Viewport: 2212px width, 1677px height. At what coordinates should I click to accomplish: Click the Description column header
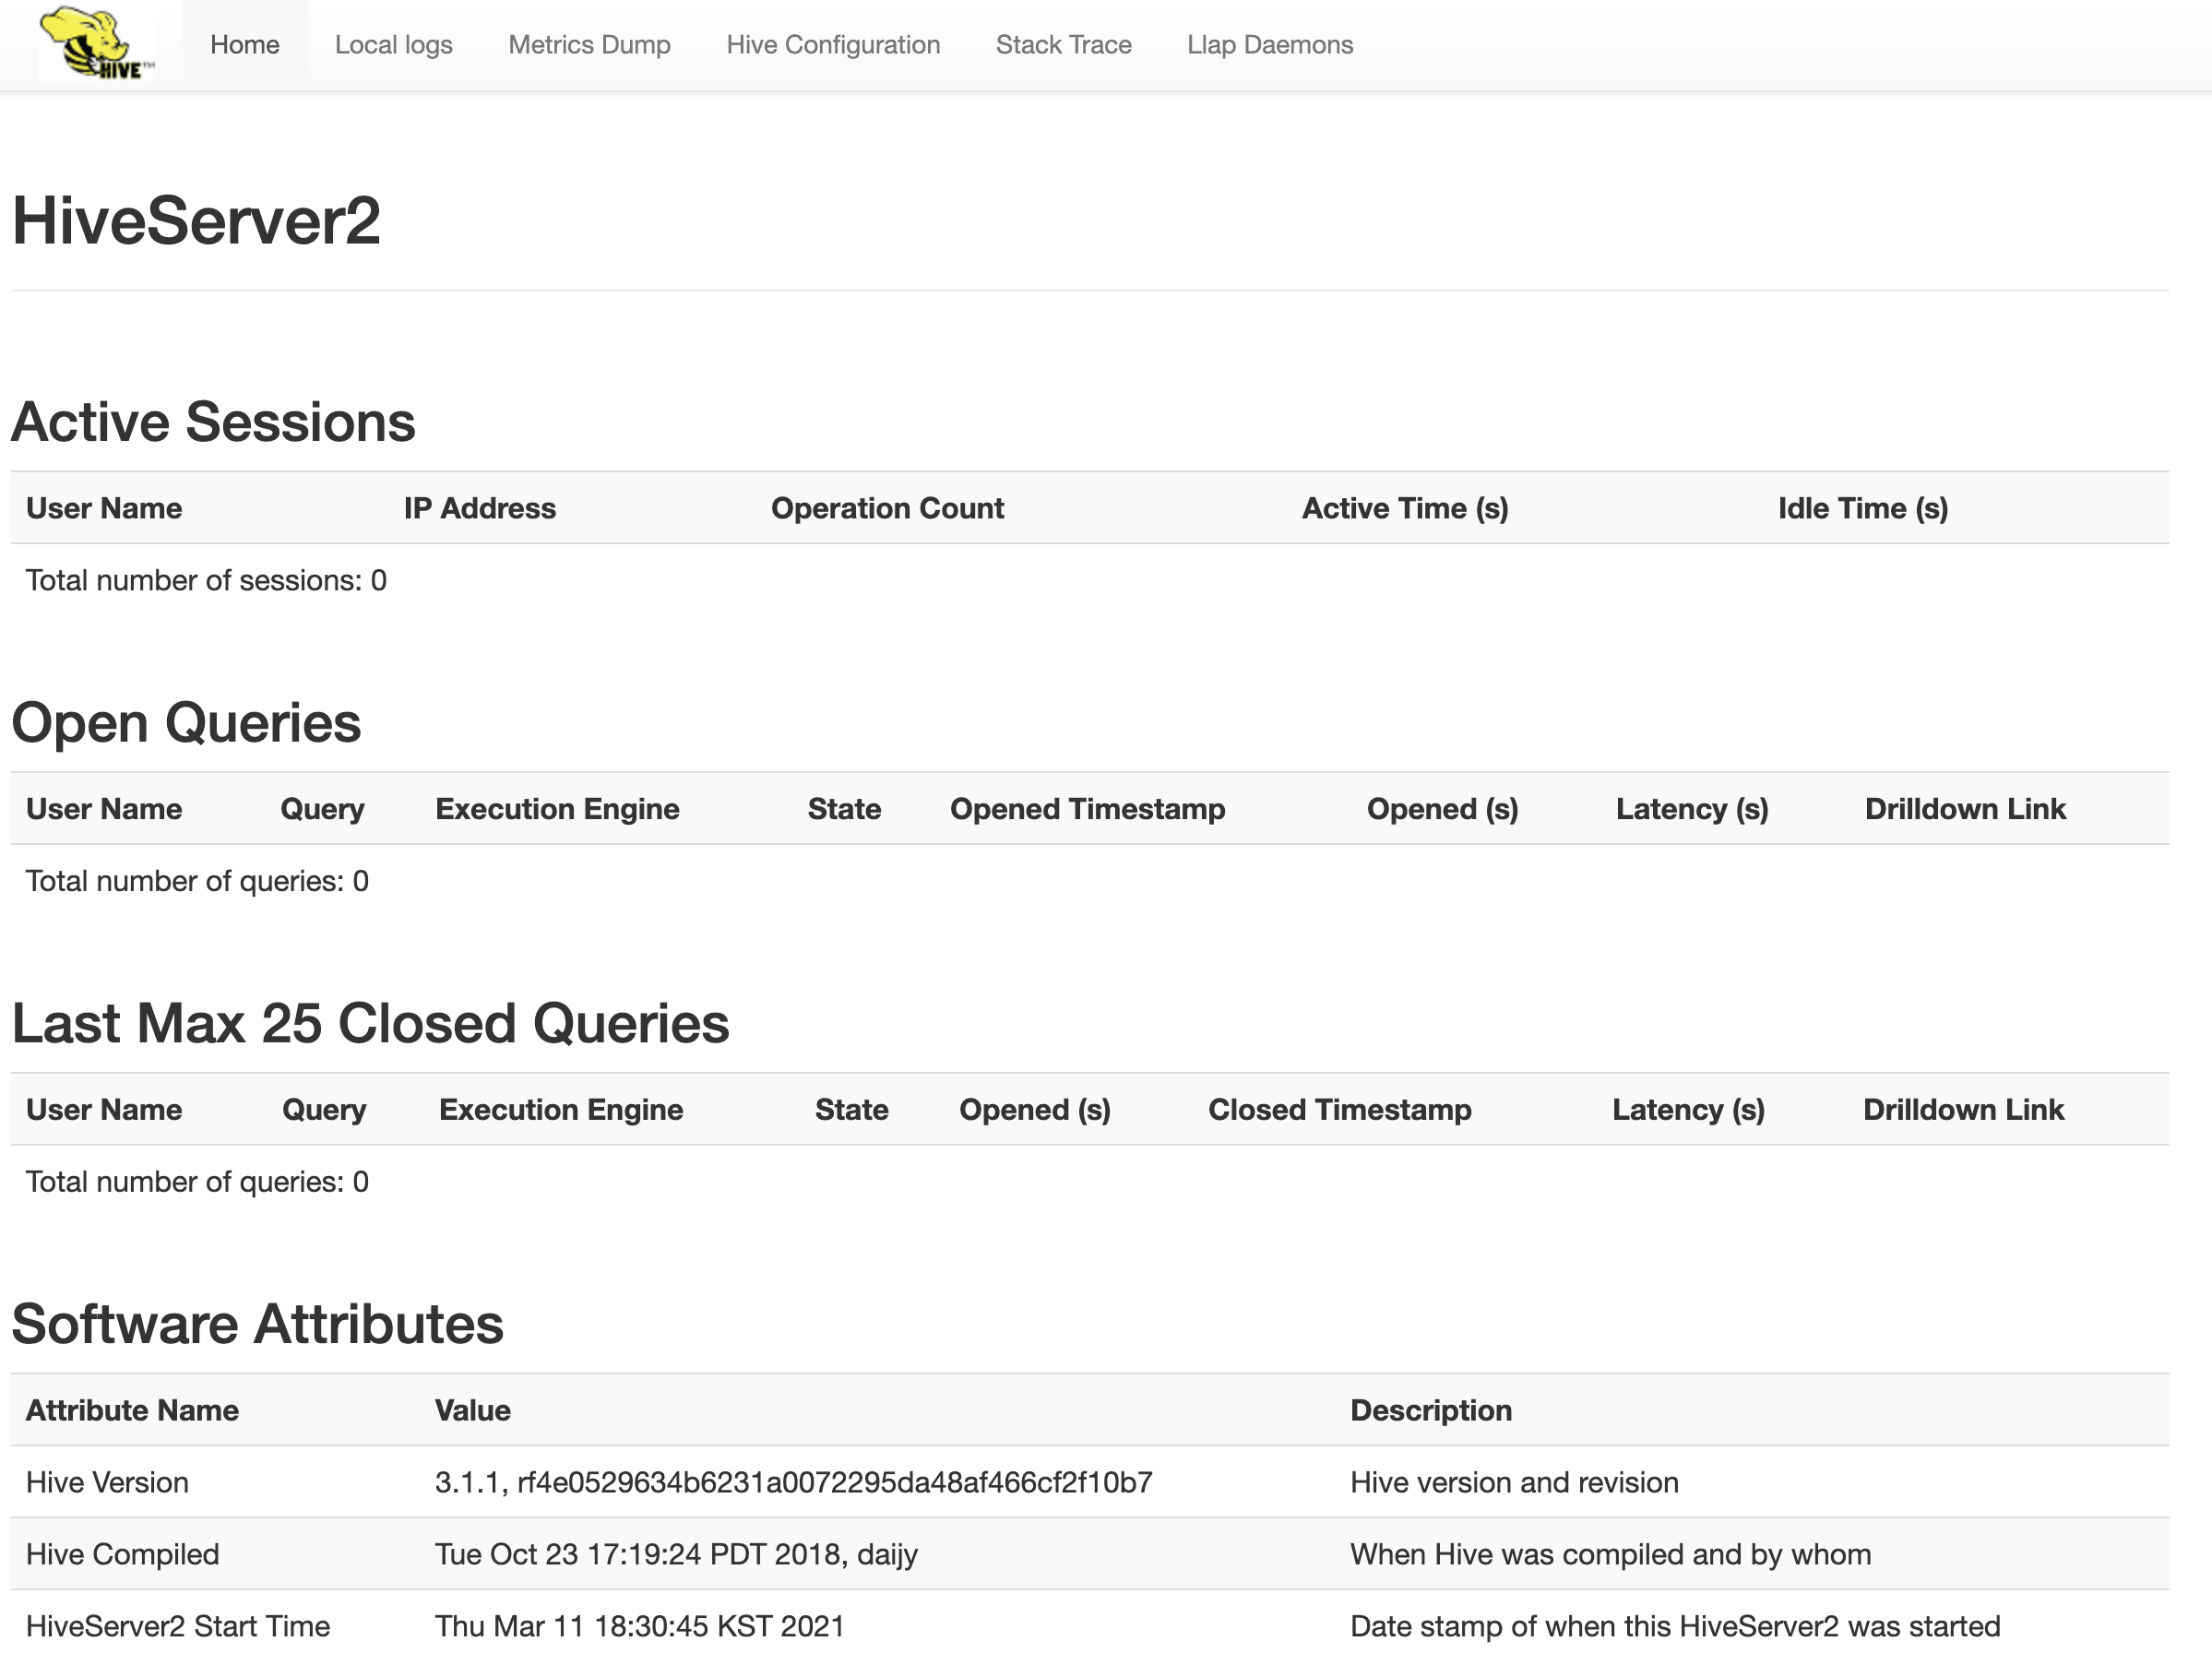(1431, 1410)
